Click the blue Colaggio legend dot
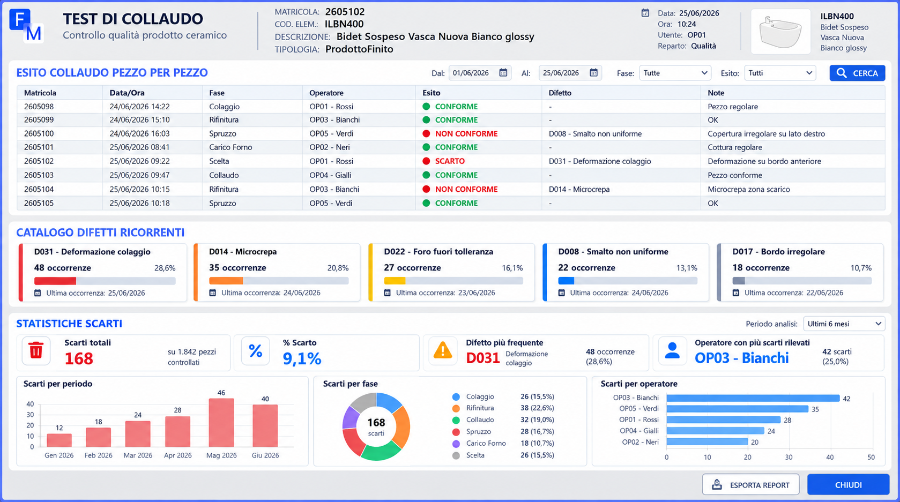The image size is (900, 502). [x=456, y=397]
